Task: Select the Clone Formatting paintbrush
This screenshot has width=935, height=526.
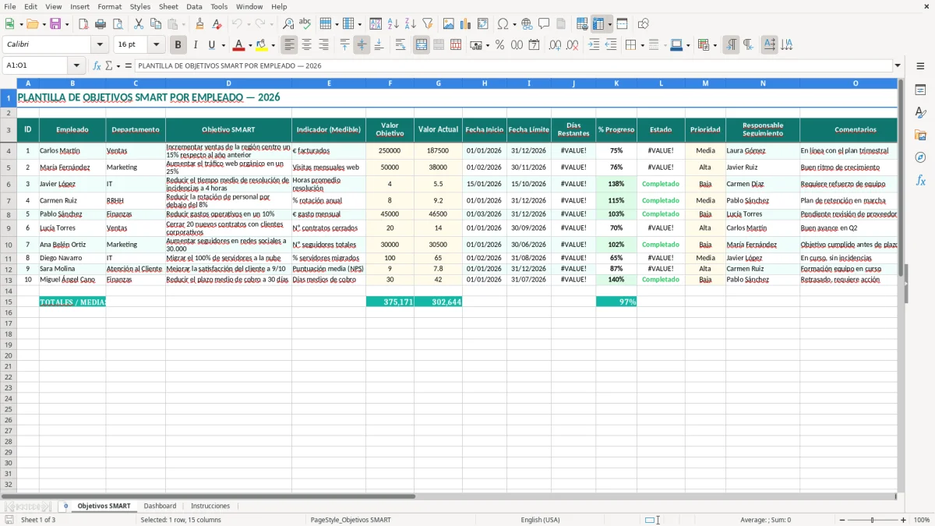Action: coord(199,24)
